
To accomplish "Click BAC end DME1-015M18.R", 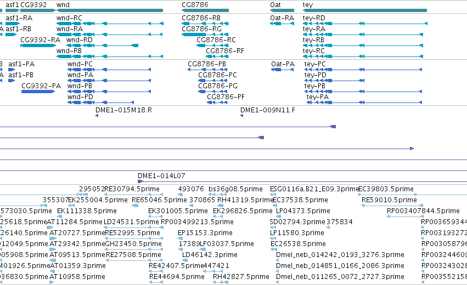I will click(x=123, y=110).
